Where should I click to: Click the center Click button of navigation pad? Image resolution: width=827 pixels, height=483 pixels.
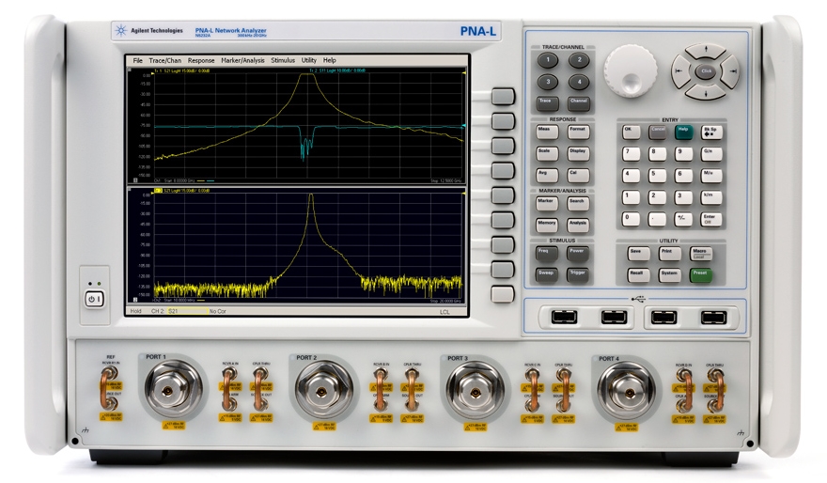coord(706,71)
